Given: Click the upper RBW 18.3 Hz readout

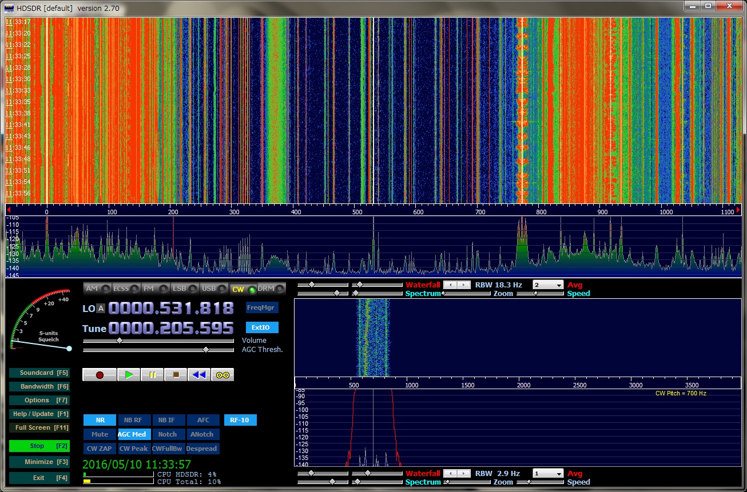Looking at the screenshot, I should (x=498, y=285).
